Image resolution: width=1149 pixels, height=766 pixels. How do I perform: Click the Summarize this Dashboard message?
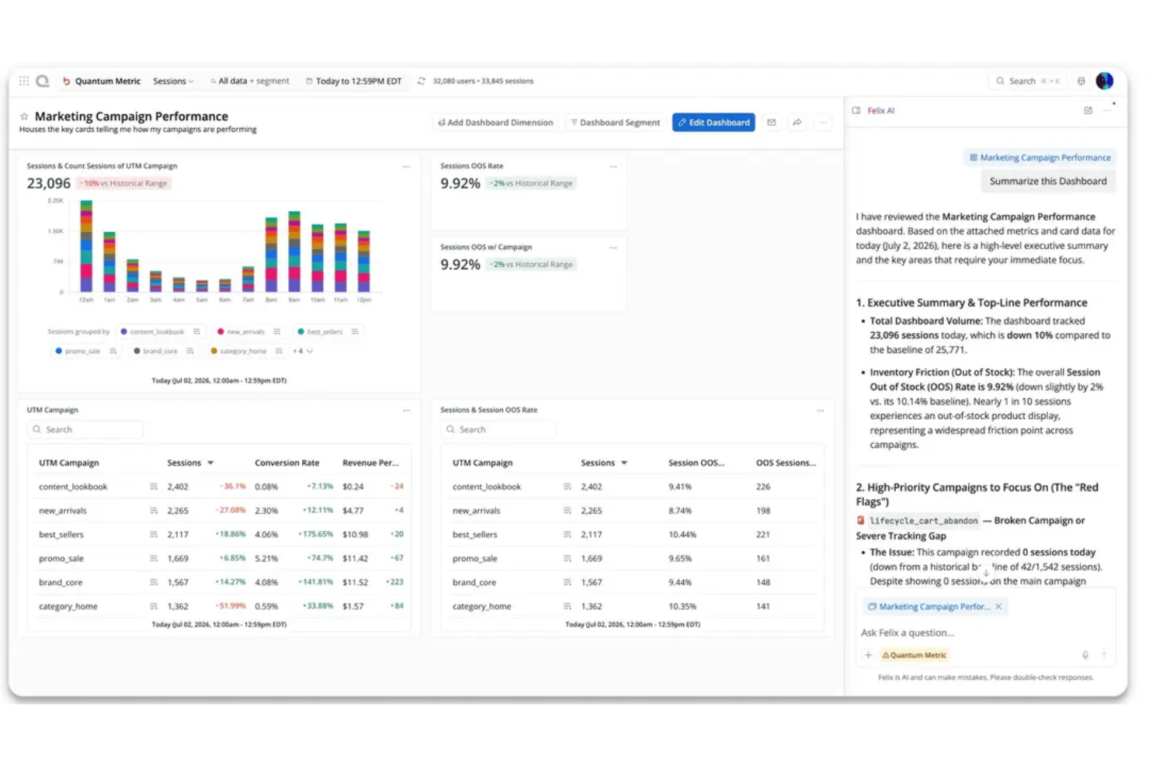pyautogui.click(x=1048, y=181)
